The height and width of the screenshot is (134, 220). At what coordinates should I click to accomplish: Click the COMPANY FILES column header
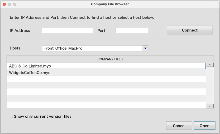pos(109,59)
